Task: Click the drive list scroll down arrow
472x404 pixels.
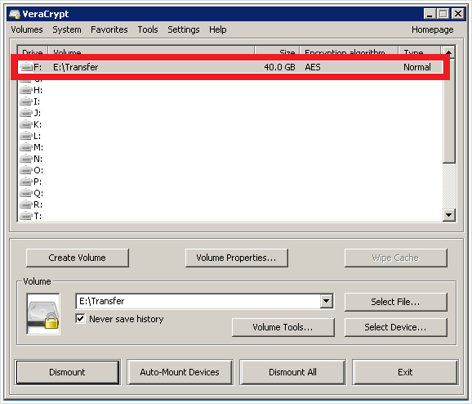Action: click(449, 215)
